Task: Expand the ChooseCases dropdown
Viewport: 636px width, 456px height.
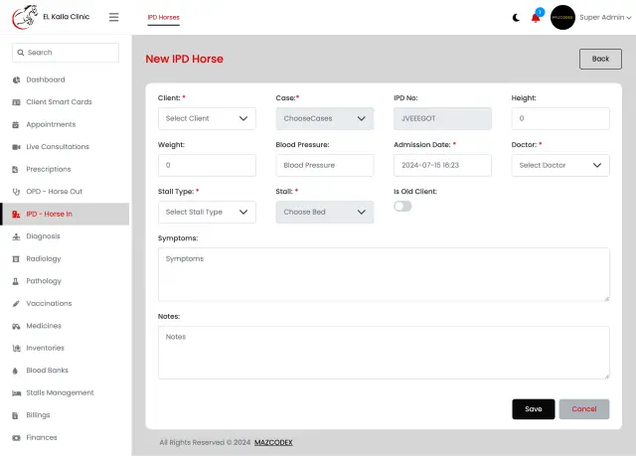Action: tap(325, 119)
